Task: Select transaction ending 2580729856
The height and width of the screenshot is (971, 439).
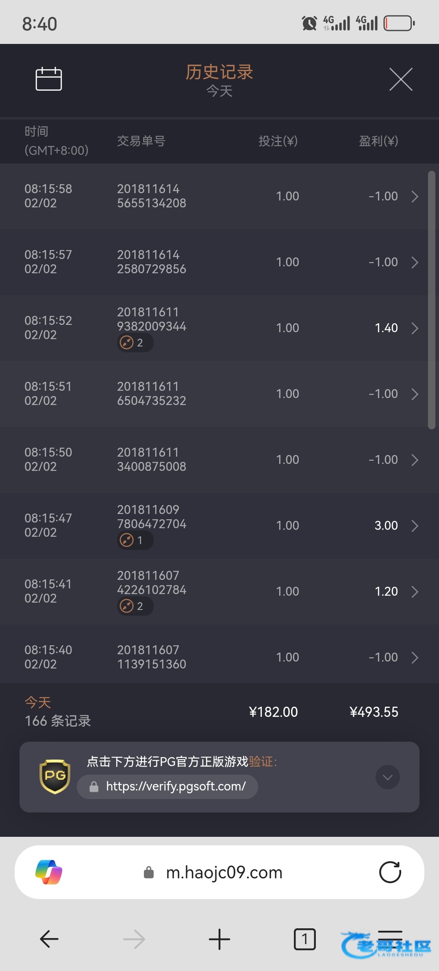Action: (x=152, y=262)
